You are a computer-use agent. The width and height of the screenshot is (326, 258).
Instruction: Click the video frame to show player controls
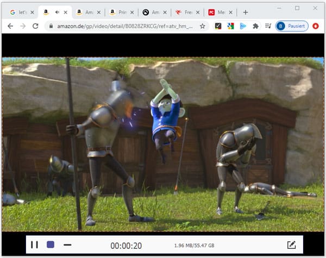[163, 144]
